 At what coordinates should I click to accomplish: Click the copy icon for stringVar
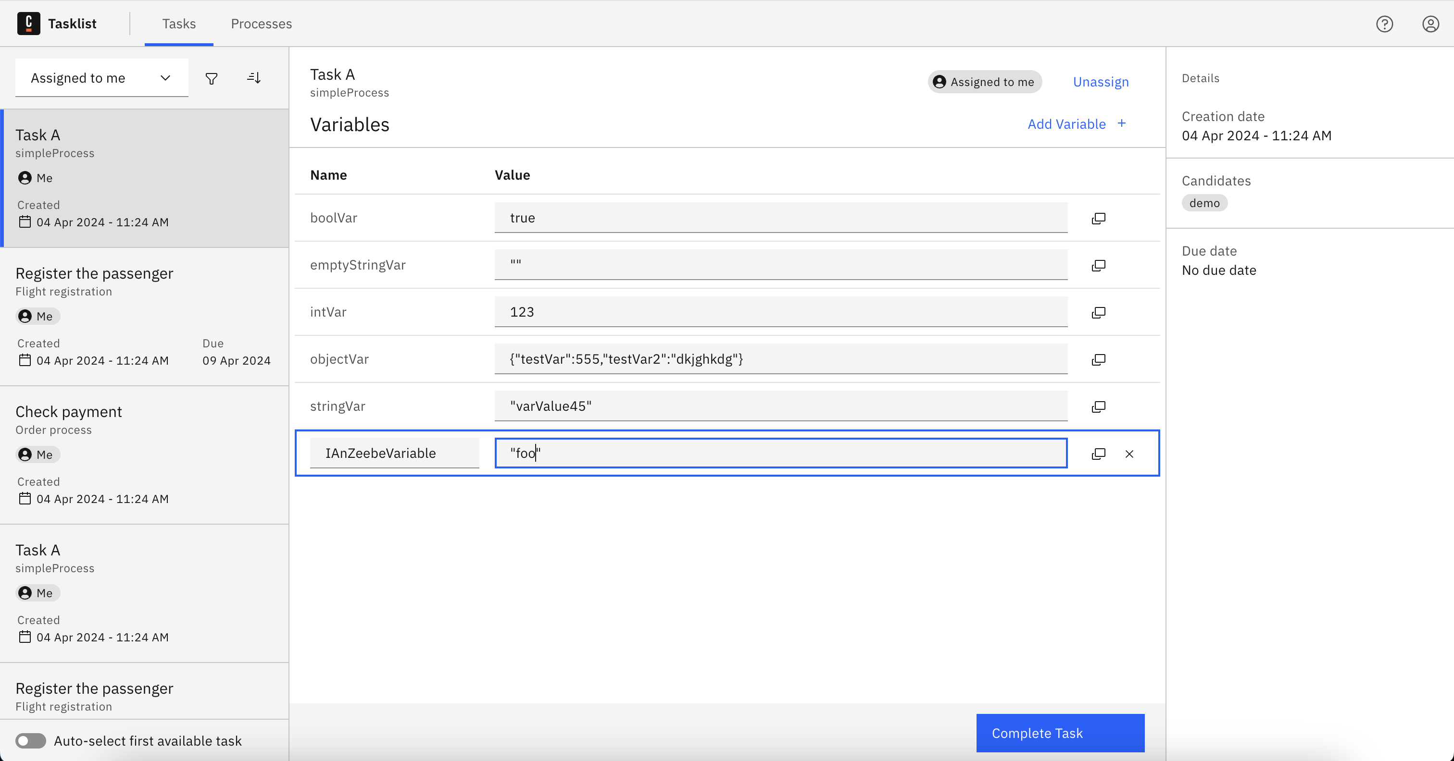pos(1098,406)
